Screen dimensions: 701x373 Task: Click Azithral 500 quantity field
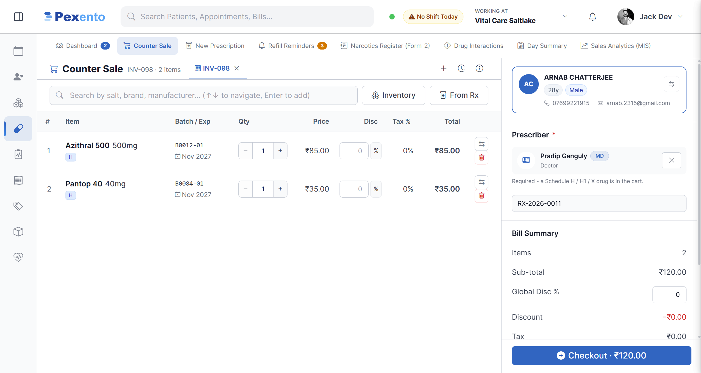[x=263, y=151]
